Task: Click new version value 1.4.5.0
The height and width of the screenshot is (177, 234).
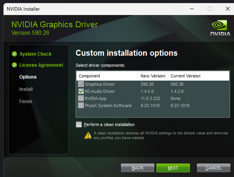Action: 147,91
